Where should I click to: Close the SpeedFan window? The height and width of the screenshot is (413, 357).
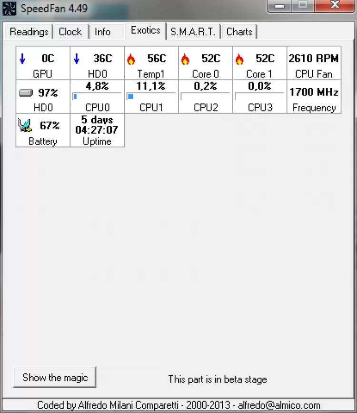pos(335,5)
